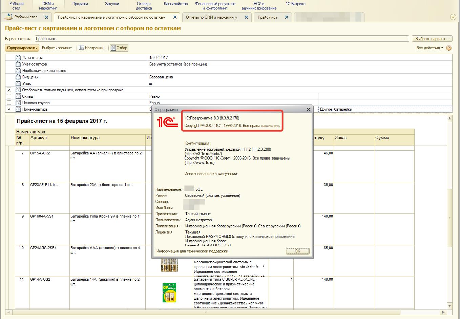Click the horizontal scrollbar right arrow
460x319 pixels.
(443, 312)
